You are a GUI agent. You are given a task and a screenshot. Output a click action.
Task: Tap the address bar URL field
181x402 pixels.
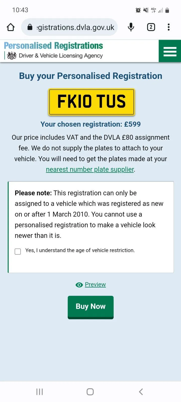click(75, 27)
